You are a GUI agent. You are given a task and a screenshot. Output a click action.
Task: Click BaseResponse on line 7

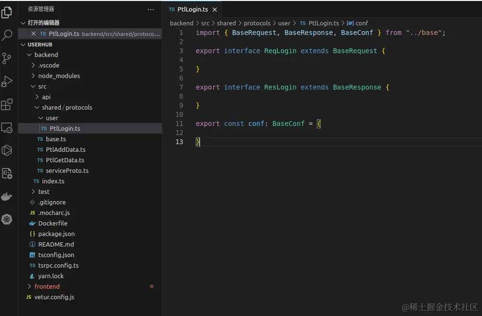[x=357, y=87]
